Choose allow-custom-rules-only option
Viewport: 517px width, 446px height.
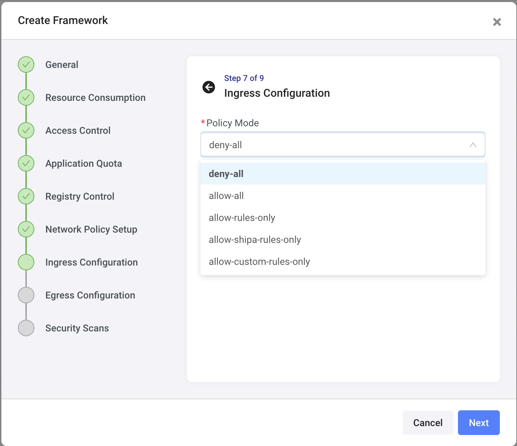point(259,262)
